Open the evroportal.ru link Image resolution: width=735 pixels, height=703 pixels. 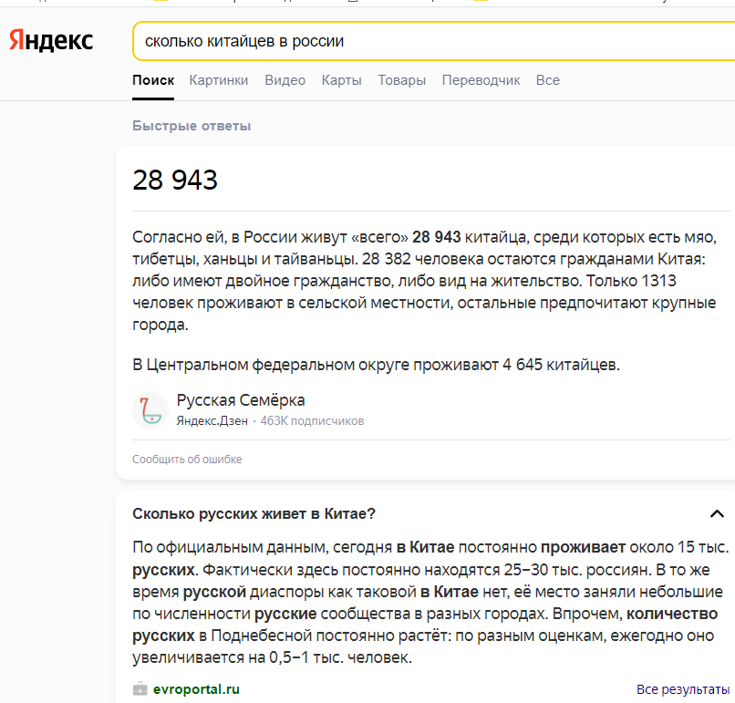[x=196, y=689]
